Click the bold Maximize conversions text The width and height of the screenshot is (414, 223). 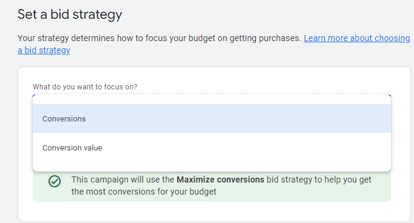(220, 179)
